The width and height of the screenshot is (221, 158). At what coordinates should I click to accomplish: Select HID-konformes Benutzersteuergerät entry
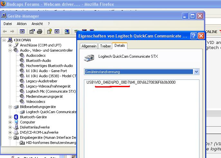[x=51, y=143]
